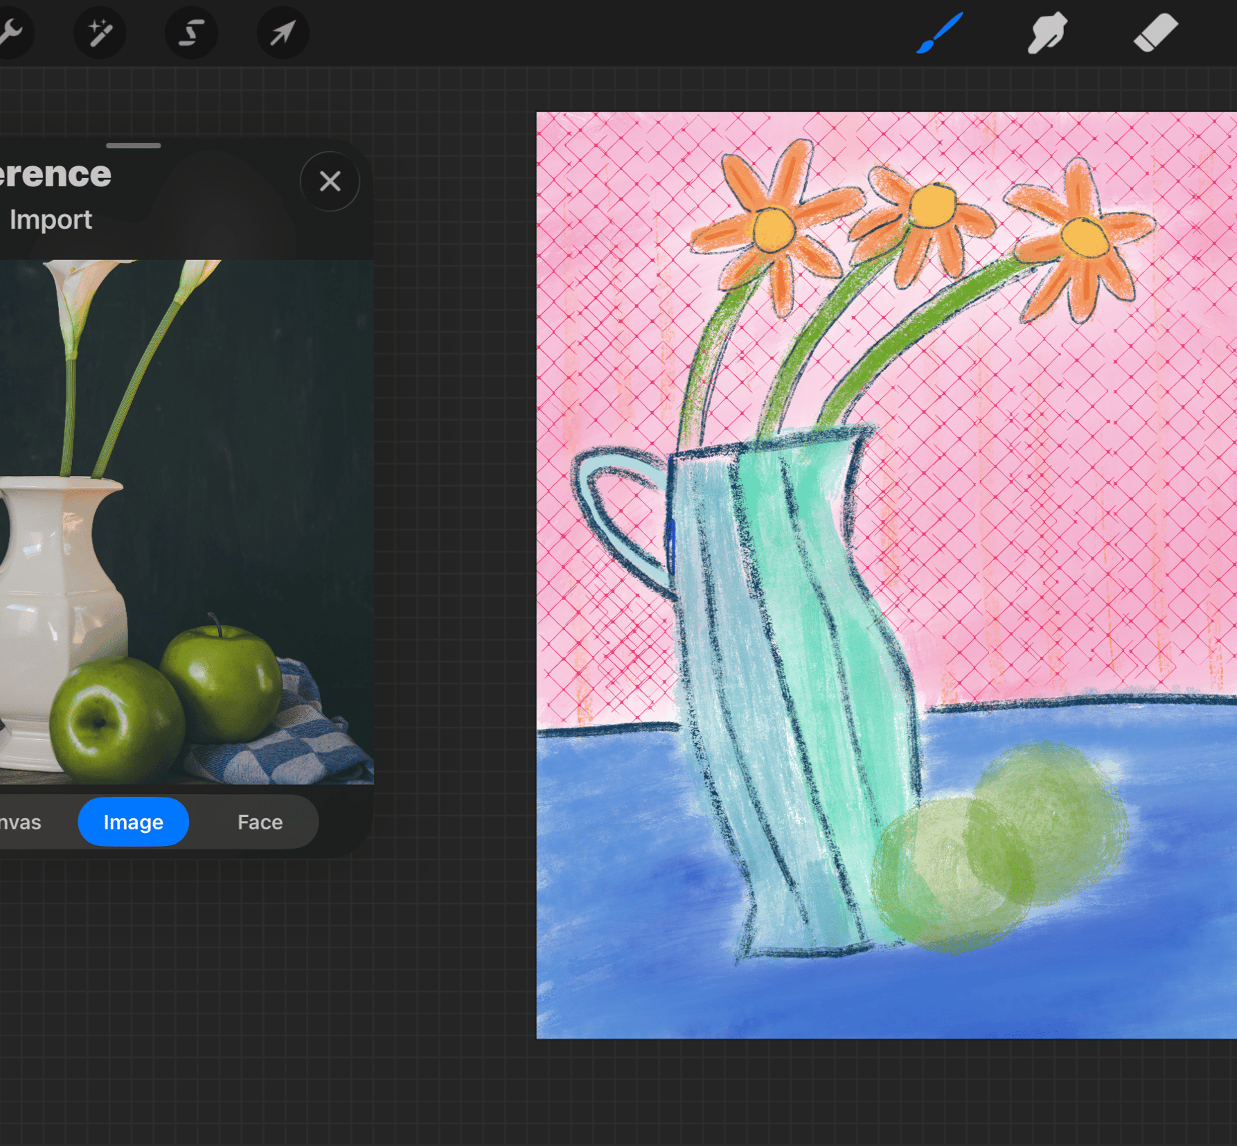Click Import in the Reference panel
Viewport: 1237px width, 1146px height.
(51, 220)
